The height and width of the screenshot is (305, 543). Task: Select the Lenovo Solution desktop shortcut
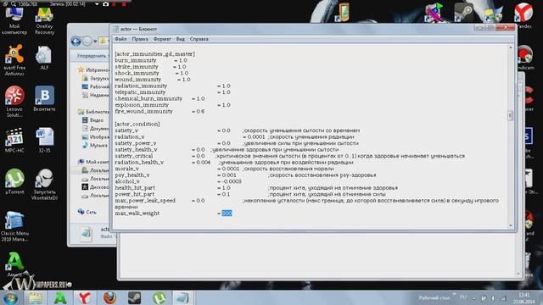(x=14, y=102)
